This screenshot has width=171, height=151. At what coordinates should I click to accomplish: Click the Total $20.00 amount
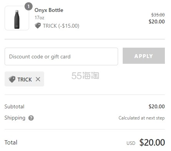(152, 143)
